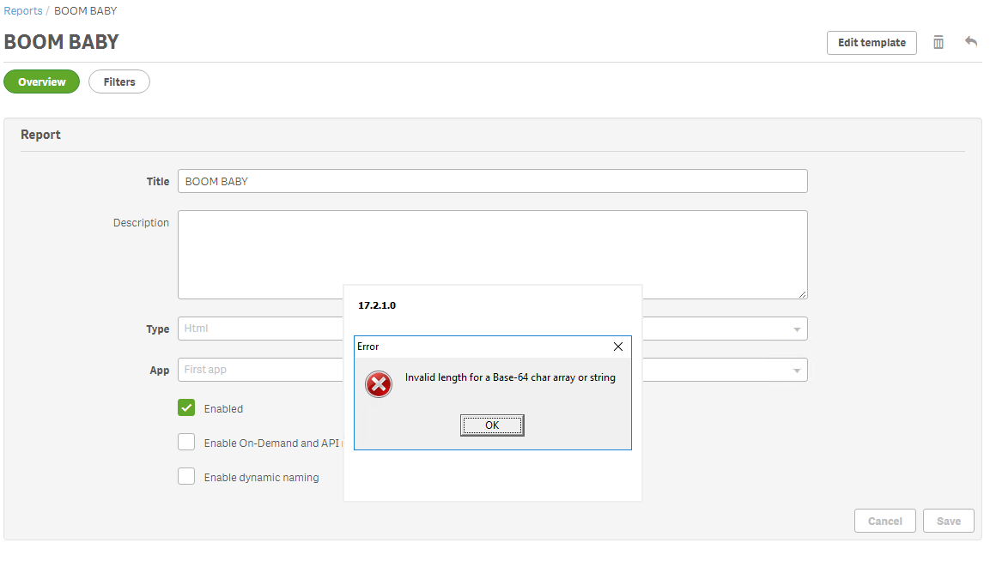Cancel the report changes
The image size is (990, 585).
pyautogui.click(x=884, y=521)
